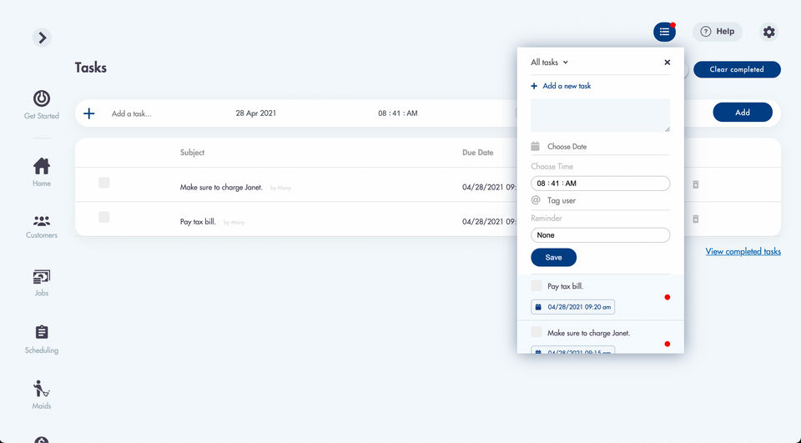Click the Add button

(743, 113)
